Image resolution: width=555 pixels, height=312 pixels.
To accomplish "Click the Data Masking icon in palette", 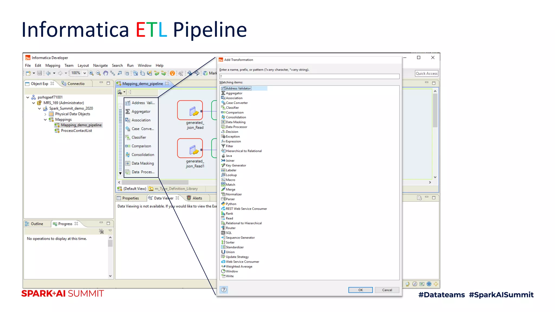I will (128, 163).
